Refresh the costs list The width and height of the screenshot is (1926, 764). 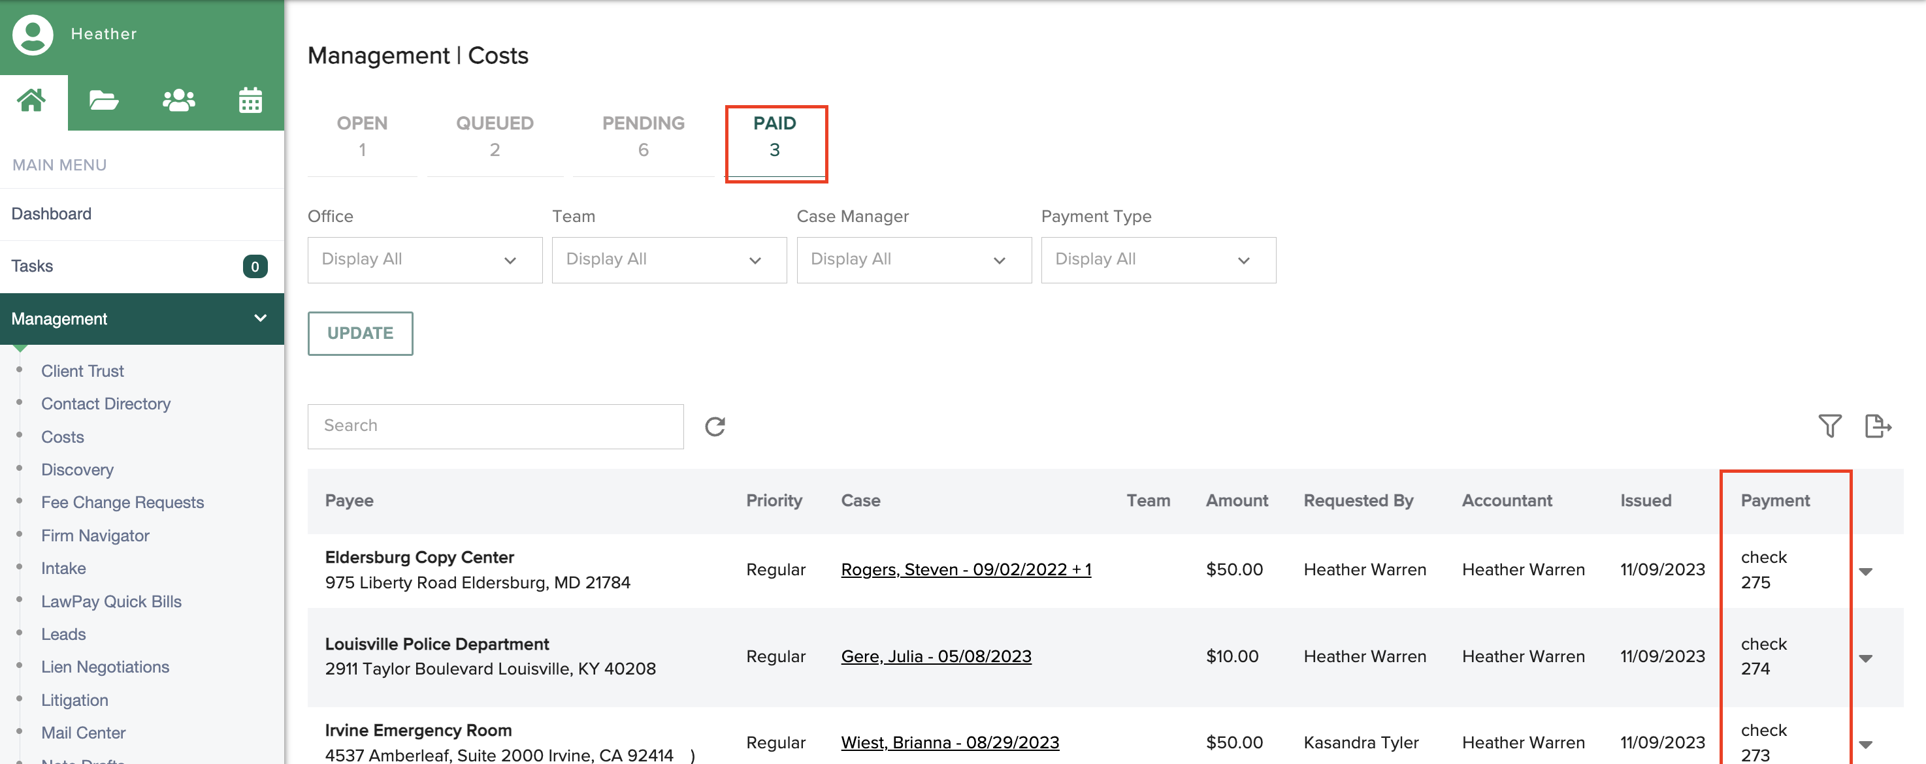point(715,426)
